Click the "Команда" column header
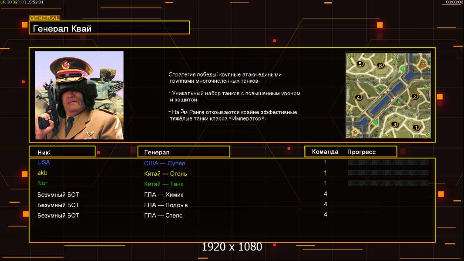This screenshot has width=464, height=261. coord(325,152)
